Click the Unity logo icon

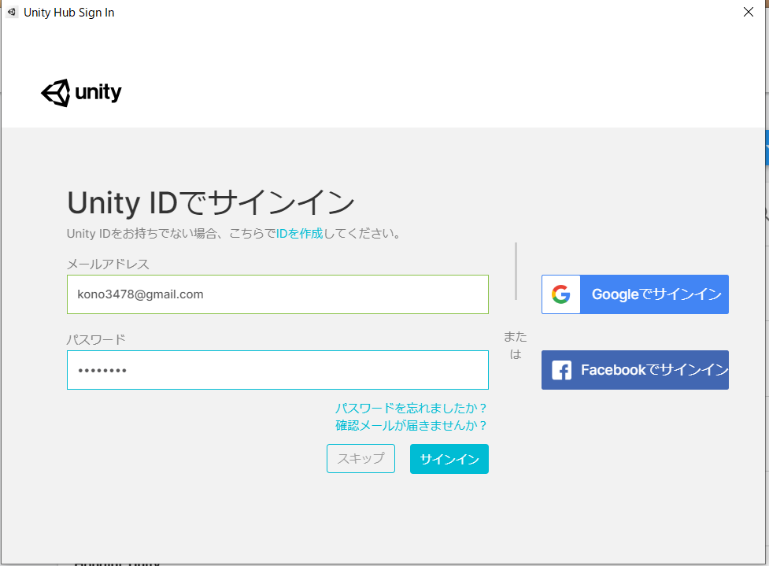54,92
